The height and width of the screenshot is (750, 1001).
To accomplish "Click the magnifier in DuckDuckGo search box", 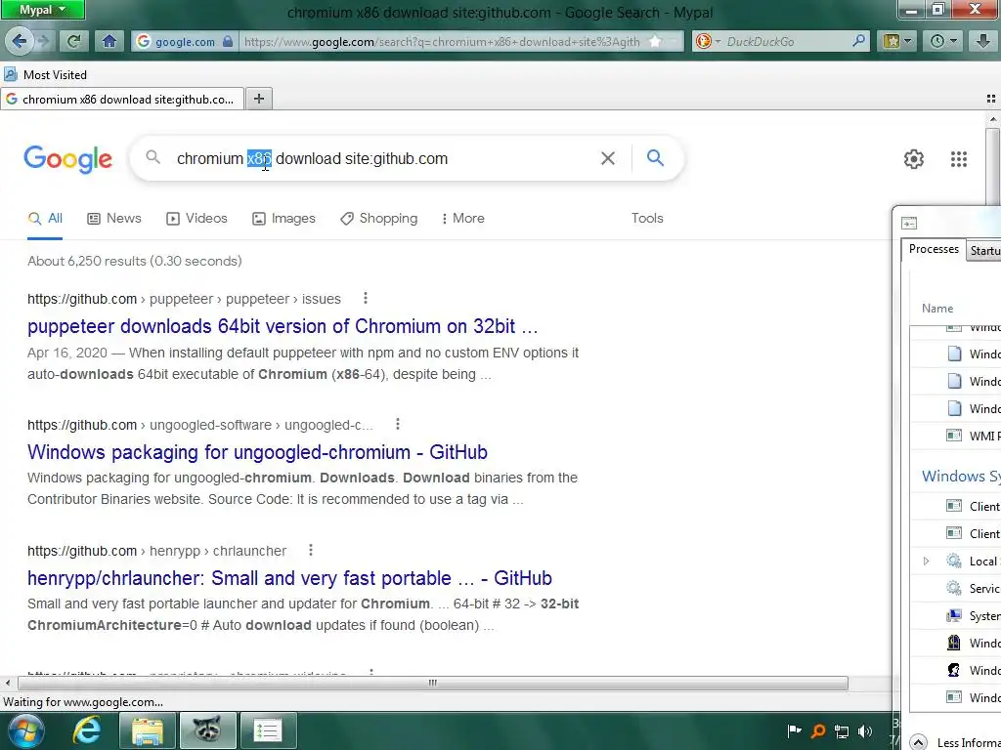I will pos(859,41).
